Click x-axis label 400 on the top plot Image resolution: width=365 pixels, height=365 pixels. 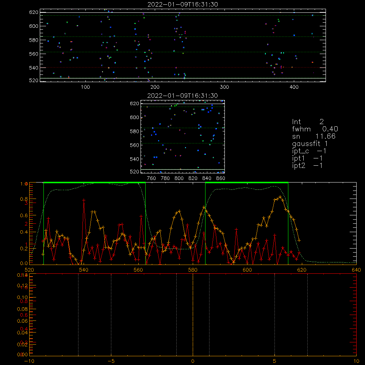[x=294, y=87]
